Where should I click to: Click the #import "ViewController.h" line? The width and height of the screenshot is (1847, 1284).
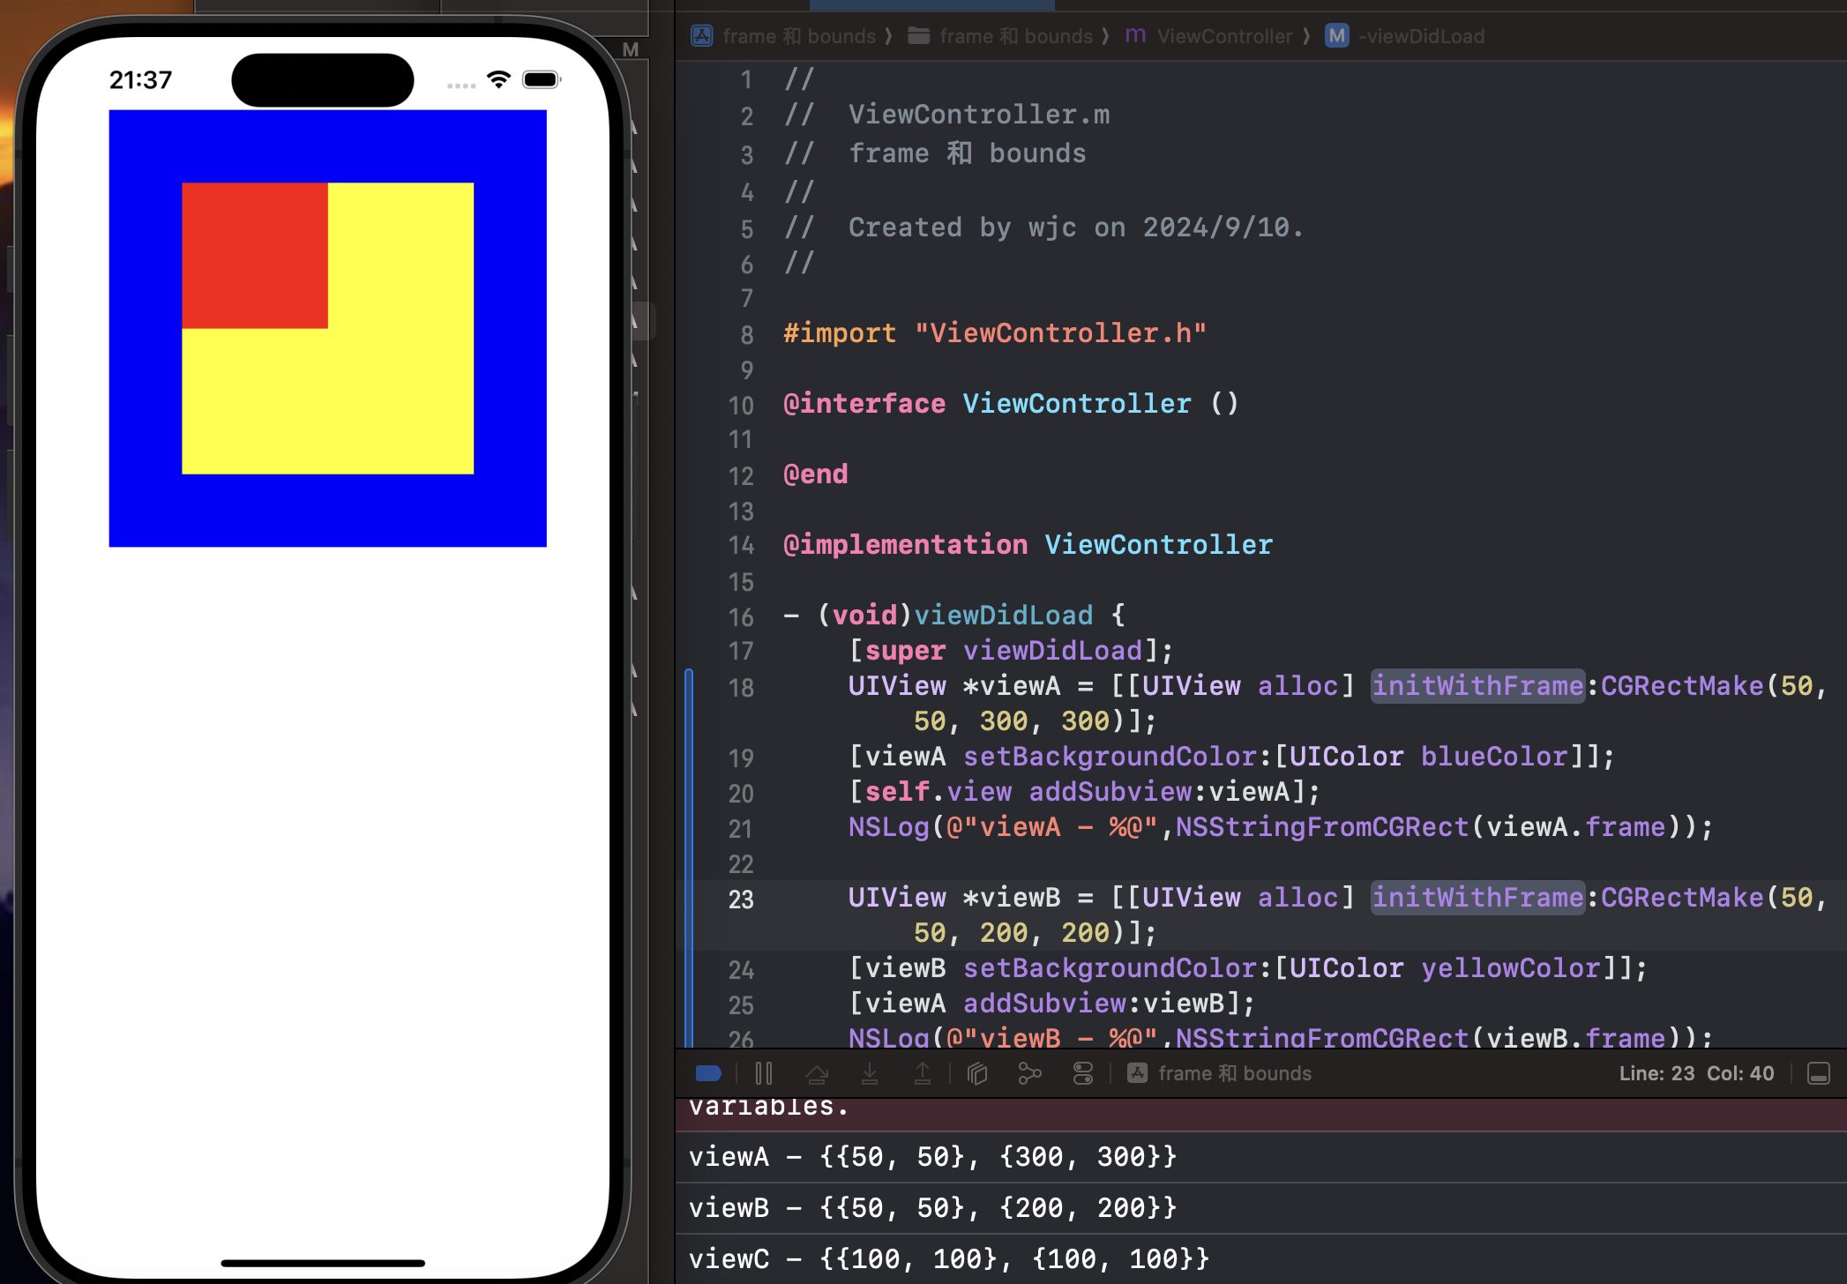pyautogui.click(x=994, y=333)
